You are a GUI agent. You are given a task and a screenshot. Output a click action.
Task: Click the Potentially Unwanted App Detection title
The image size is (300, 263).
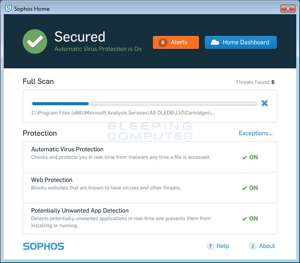pos(80,210)
